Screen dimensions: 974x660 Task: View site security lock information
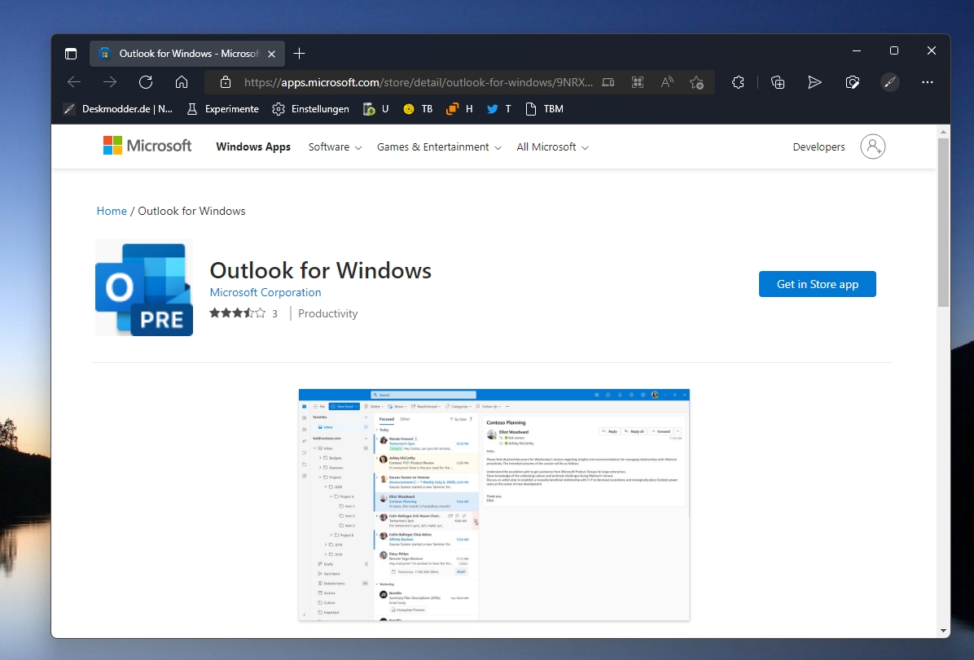coord(226,82)
